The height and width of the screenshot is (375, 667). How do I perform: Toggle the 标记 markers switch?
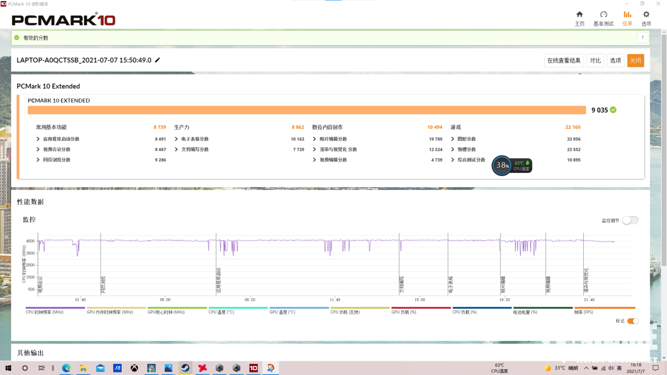point(633,321)
